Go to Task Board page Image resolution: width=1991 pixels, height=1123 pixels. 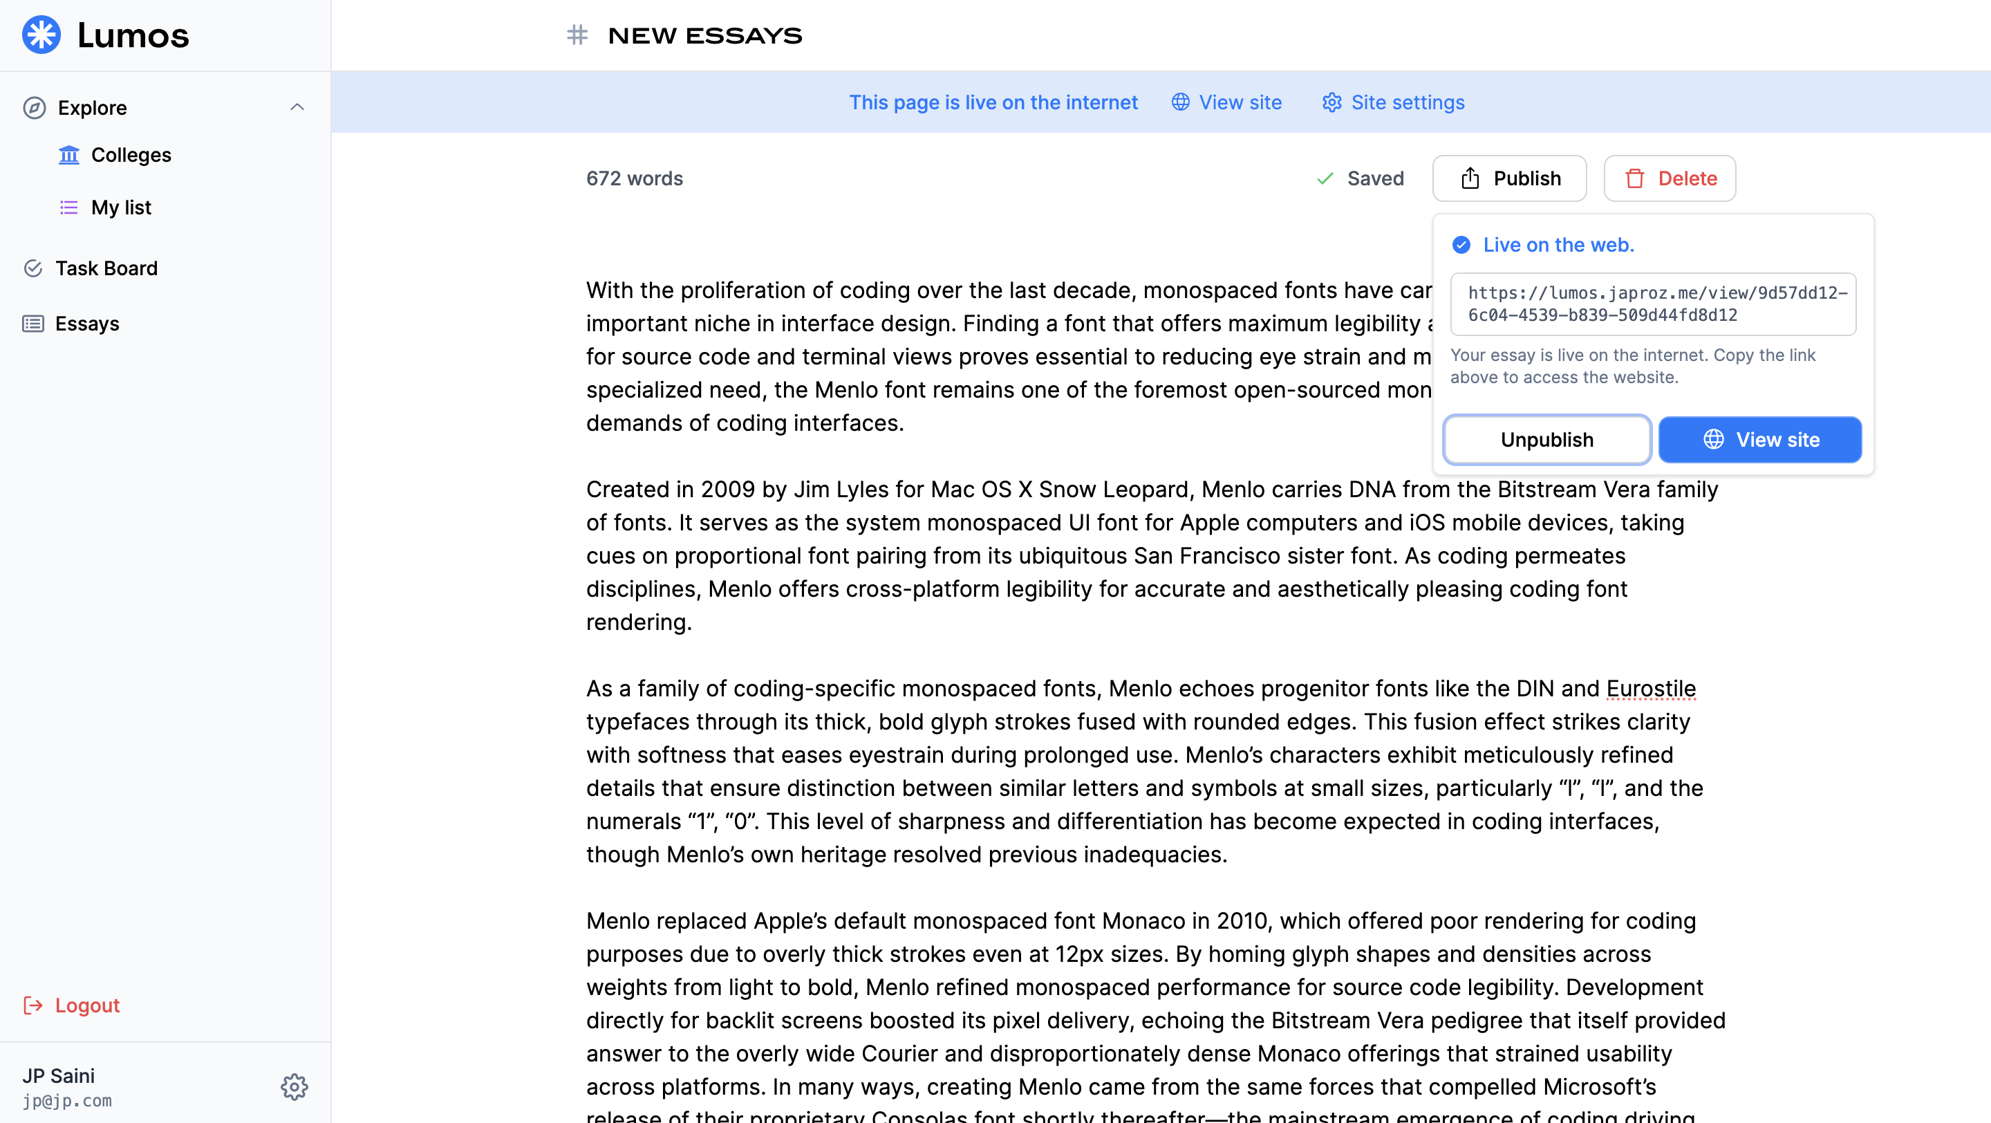[106, 268]
